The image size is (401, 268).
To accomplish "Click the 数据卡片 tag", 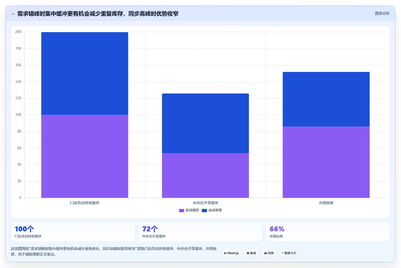I will tap(289, 253).
